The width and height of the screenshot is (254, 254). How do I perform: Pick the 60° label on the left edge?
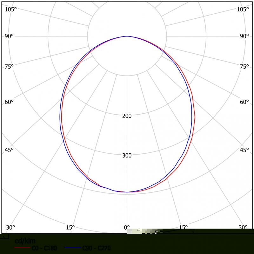(x=9, y=102)
